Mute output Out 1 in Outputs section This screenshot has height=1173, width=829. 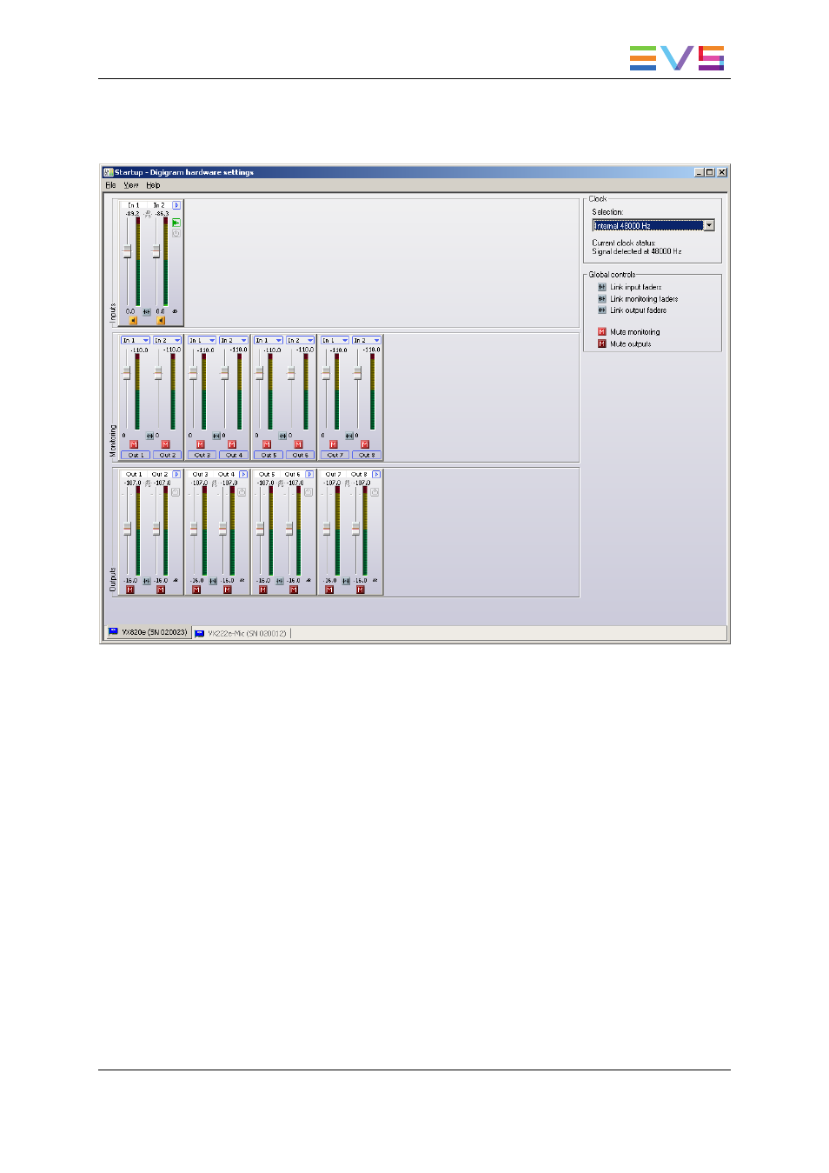point(130,590)
